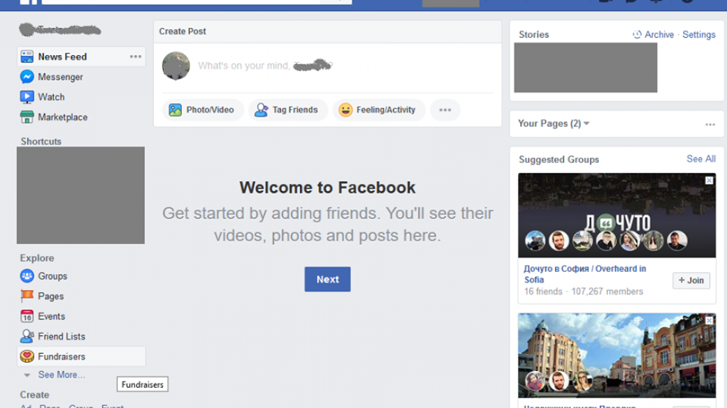The image size is (727, 408).
Task: Select Messenger in left sidebar
Action: click(60, 77)
